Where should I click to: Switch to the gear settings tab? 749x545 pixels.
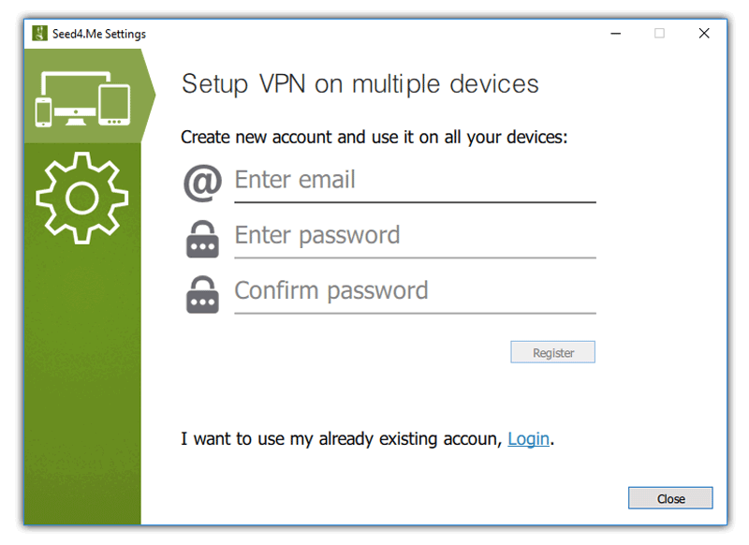point(82,197)
